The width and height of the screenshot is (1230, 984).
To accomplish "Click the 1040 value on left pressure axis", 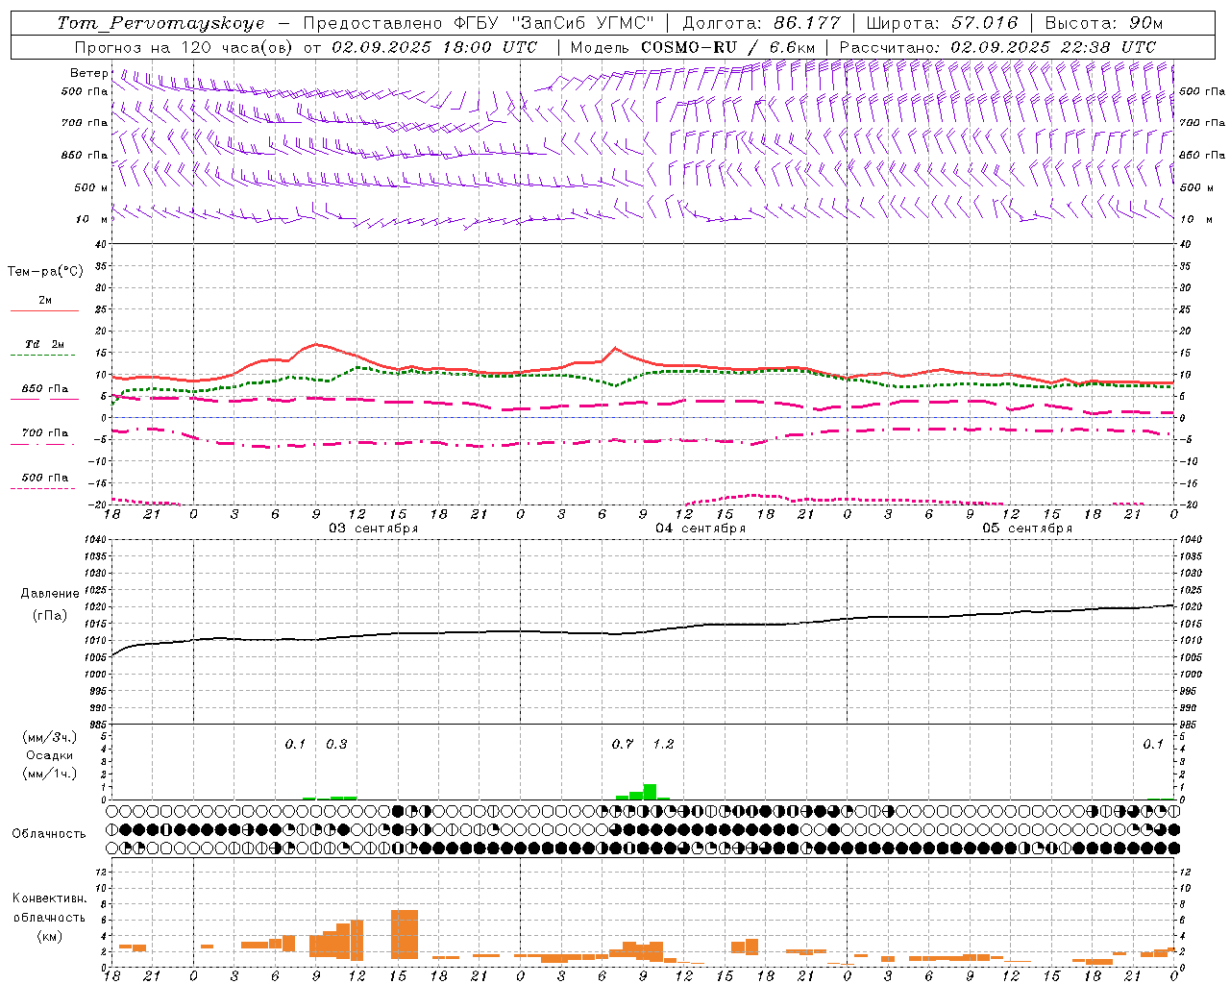I will tap(95, 539).
